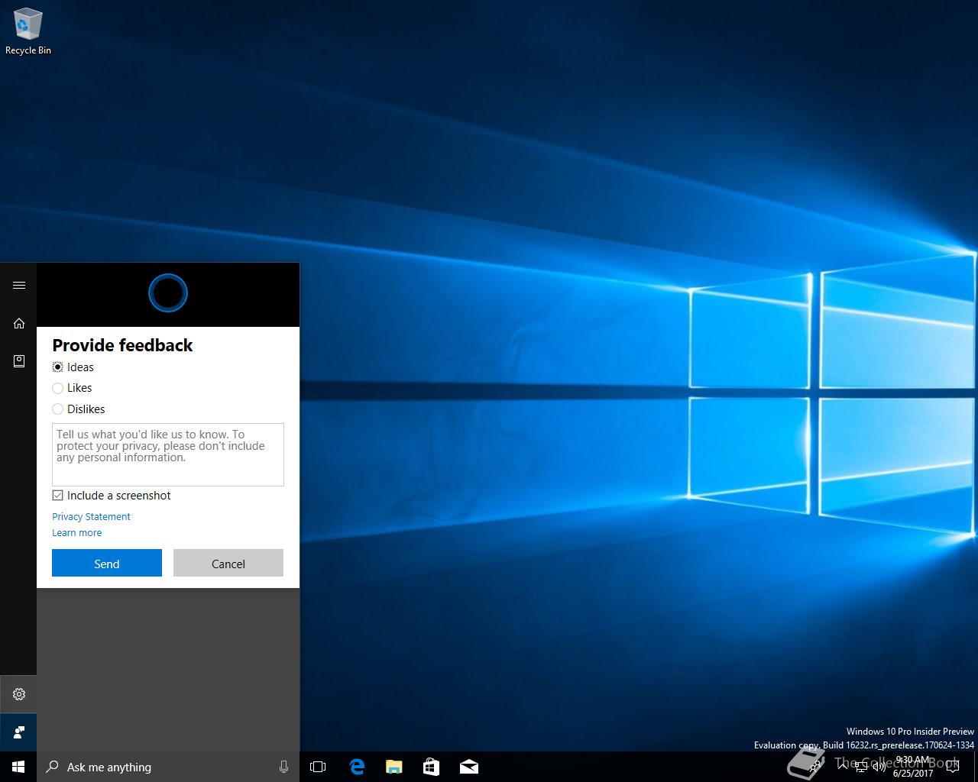Open the Microsoft Store taskbar icon

[x=431, y=767]
